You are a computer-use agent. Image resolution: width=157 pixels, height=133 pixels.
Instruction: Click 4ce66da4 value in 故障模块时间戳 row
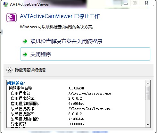coord(76,119)
